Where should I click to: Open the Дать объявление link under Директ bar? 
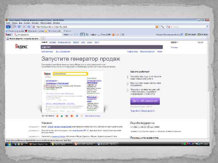[63, 52]
